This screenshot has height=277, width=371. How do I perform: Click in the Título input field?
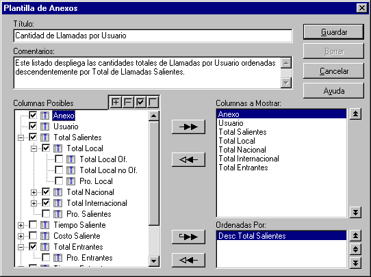(x=153, y=36)
